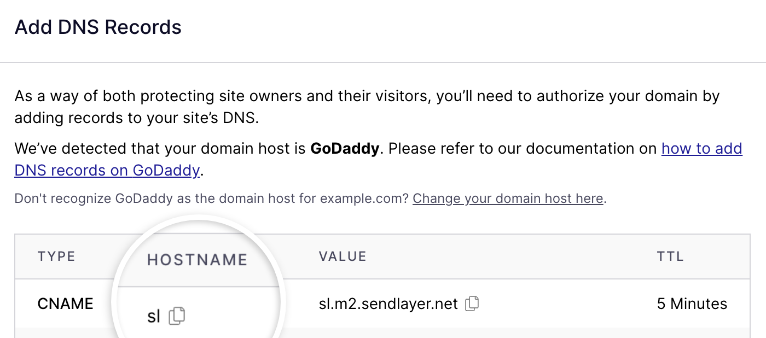This screenshot has height=338, width=766.
Task: Select the CNAME record type cell
Action: [x=65, y=303]
